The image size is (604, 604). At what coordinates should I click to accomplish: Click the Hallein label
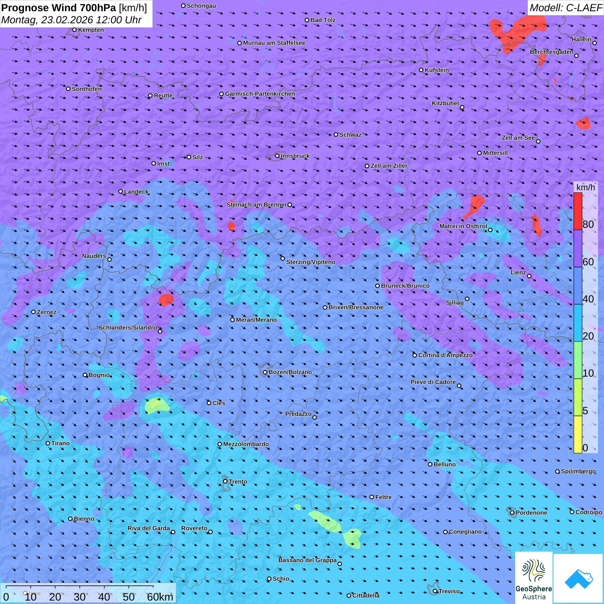[x=582, y=39]
